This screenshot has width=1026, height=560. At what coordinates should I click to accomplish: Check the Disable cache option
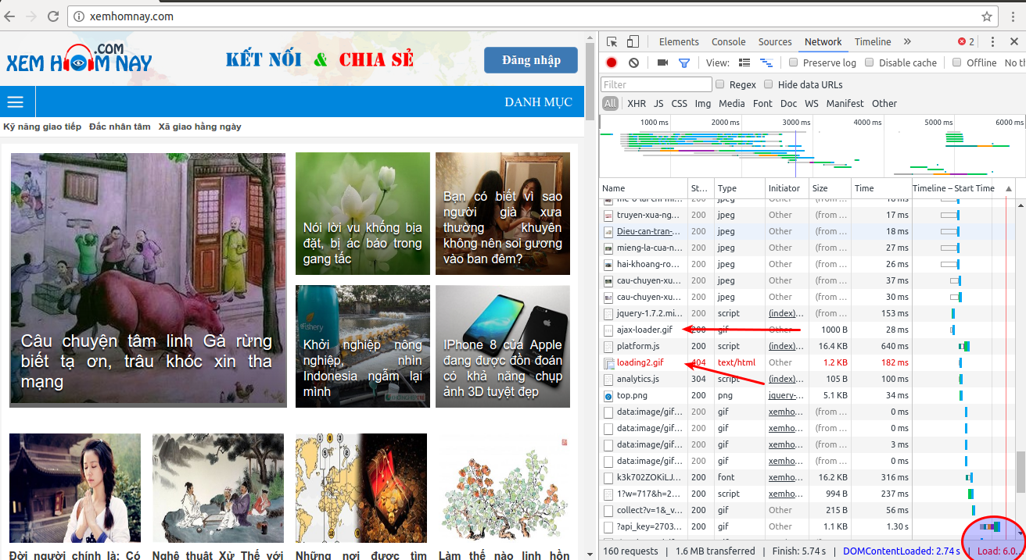870,62
